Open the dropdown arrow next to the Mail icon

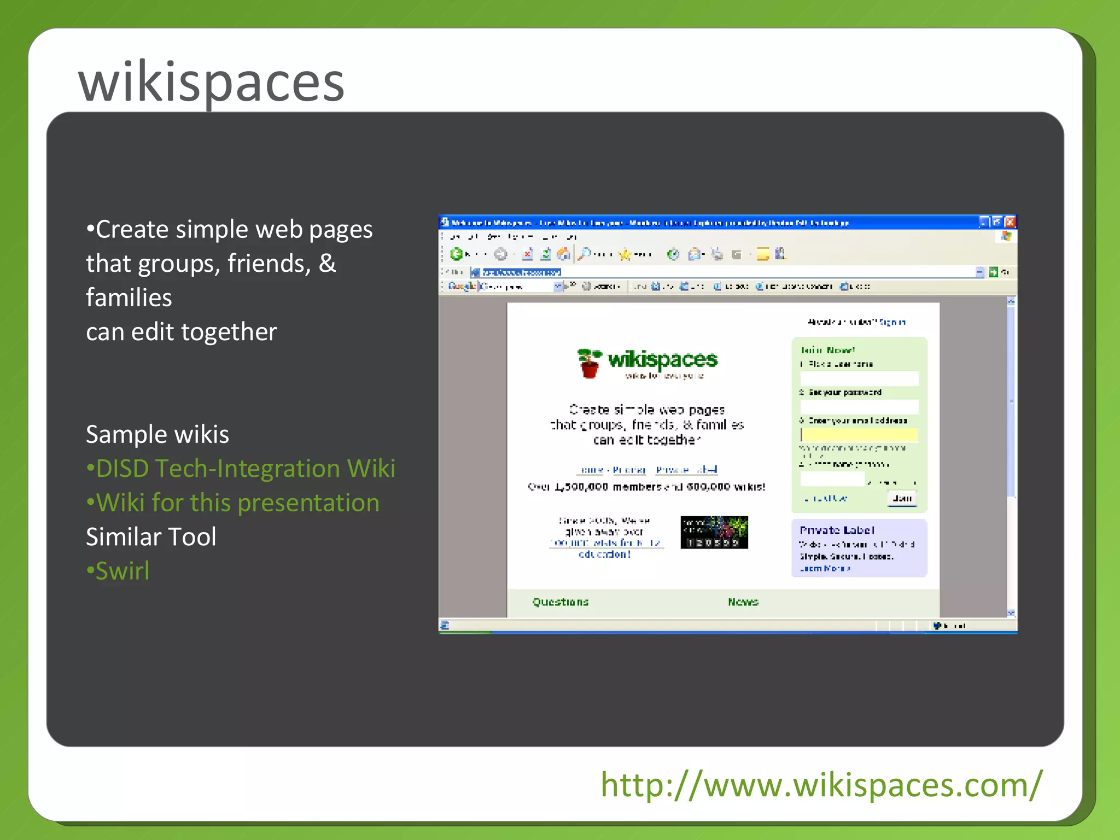[x=703, y=254]
